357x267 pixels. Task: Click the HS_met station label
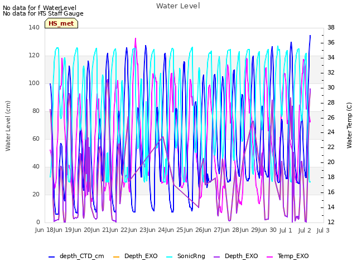pos(61,23)
